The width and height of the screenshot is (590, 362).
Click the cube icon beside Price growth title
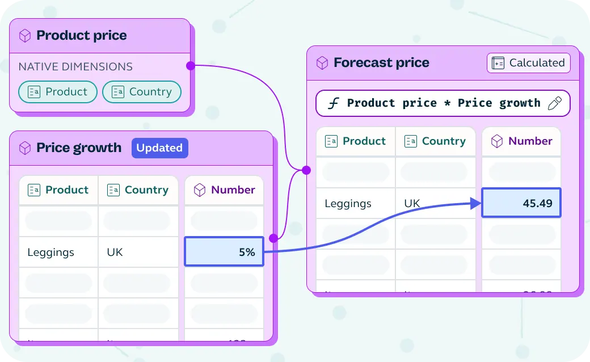pos(25,148)
